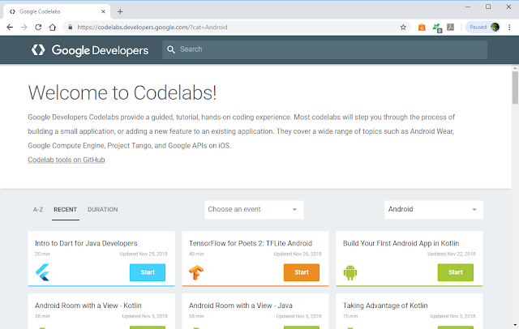
Task: Sort codelabs by DURATION tab
Action: [x=103, y=210]
